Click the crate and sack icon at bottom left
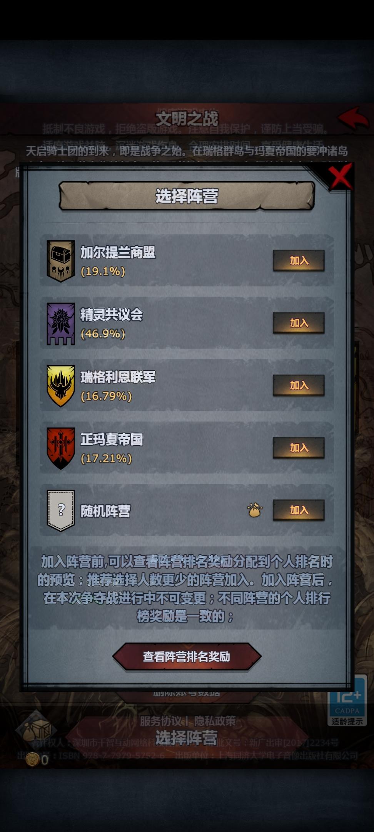 (35, 729)
